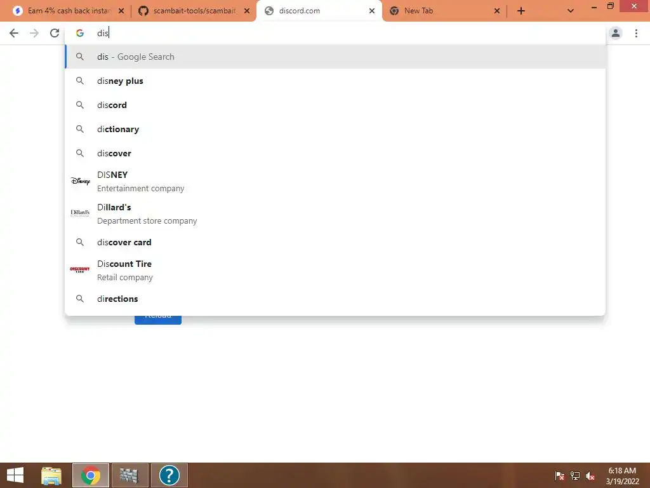This screenshot has width=650, height=488.
Task: Close the scambait-tools tab
Action: [x=247, y=11]
